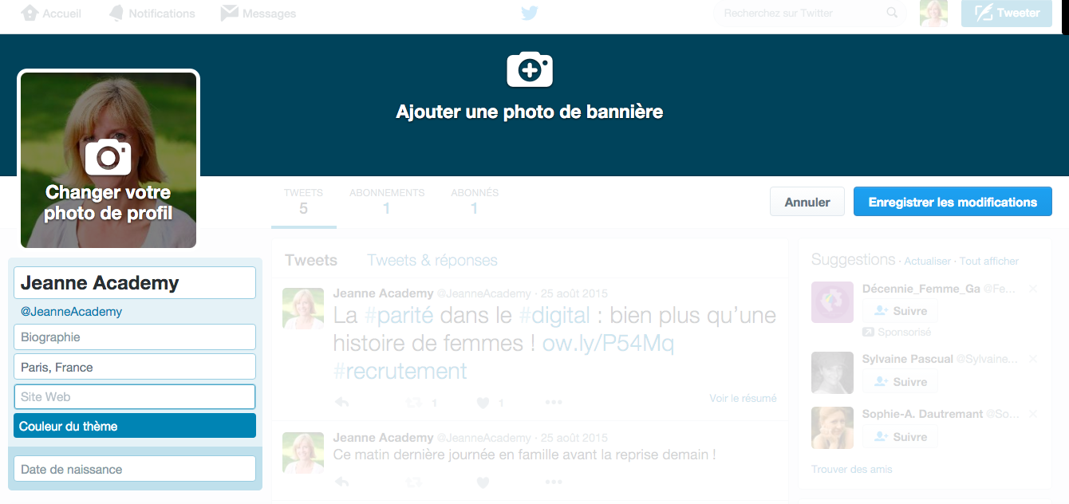Open more options on the #parité tweet

554,403
